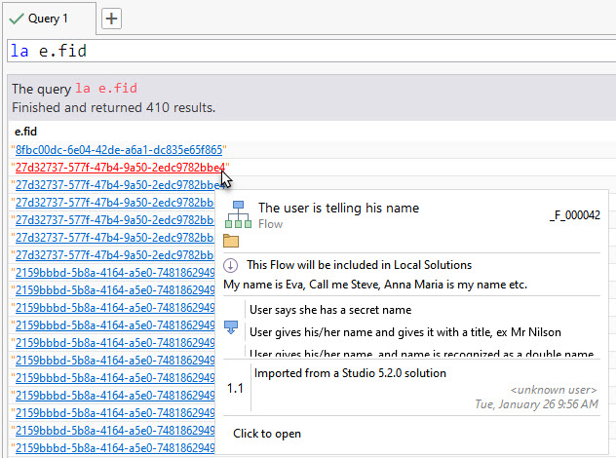Click 'User says she has a secret name' entry
Viewport: 616px width, 458px height.
click(329, 310)
